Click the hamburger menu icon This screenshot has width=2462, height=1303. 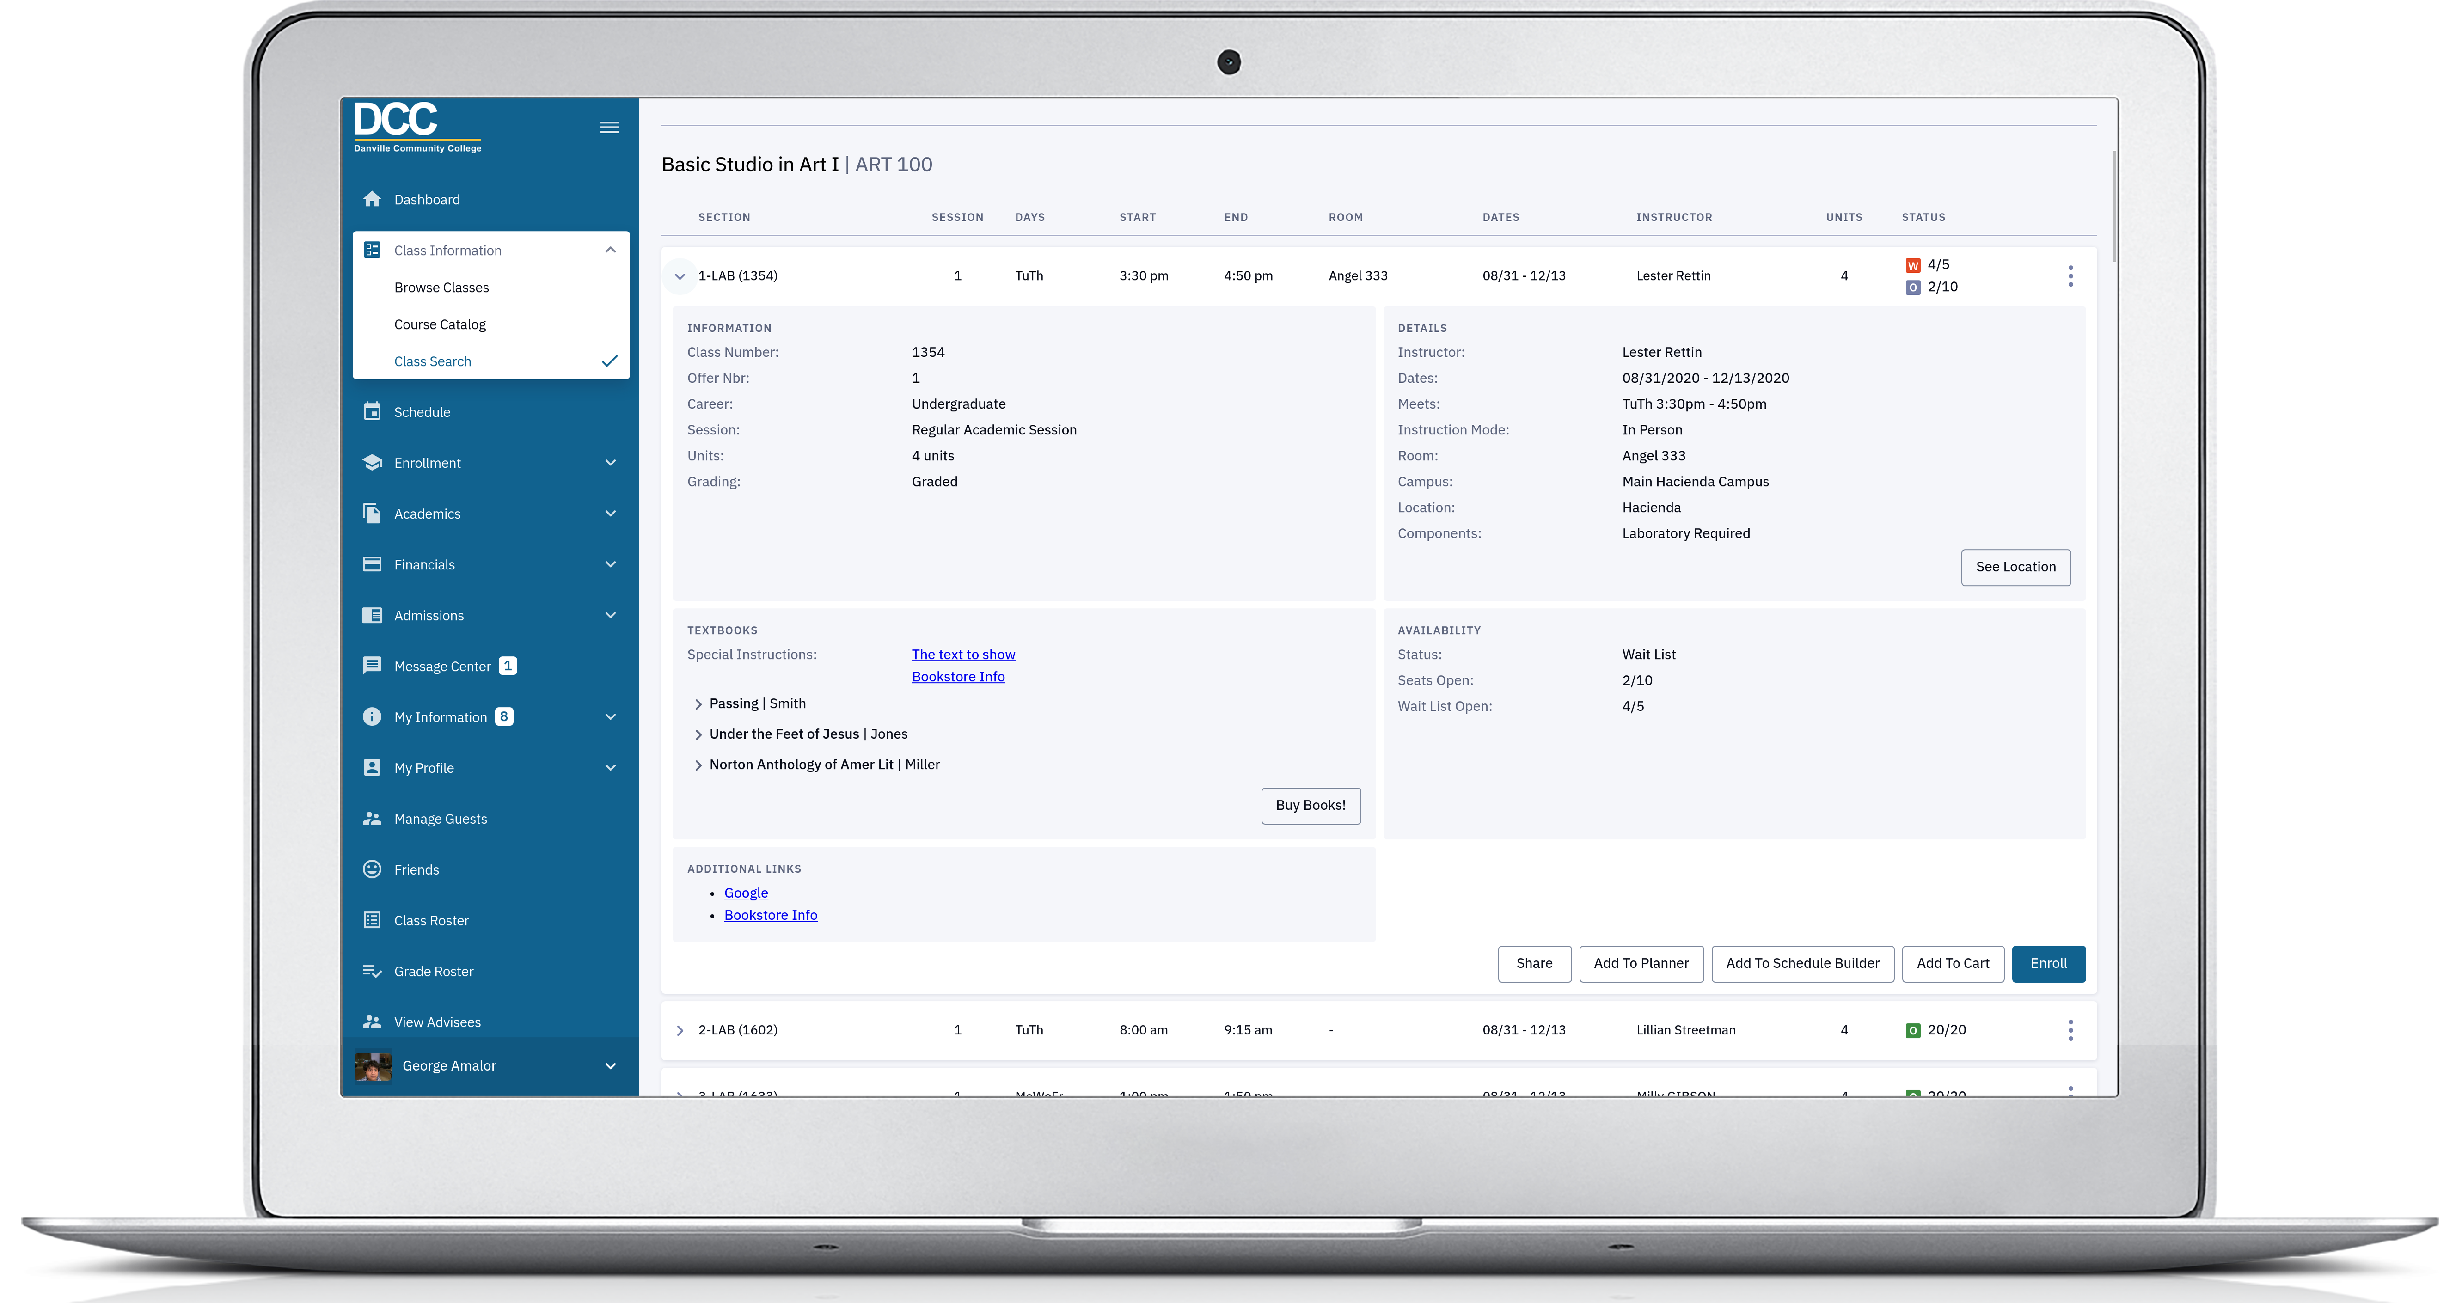coord(609,127)
